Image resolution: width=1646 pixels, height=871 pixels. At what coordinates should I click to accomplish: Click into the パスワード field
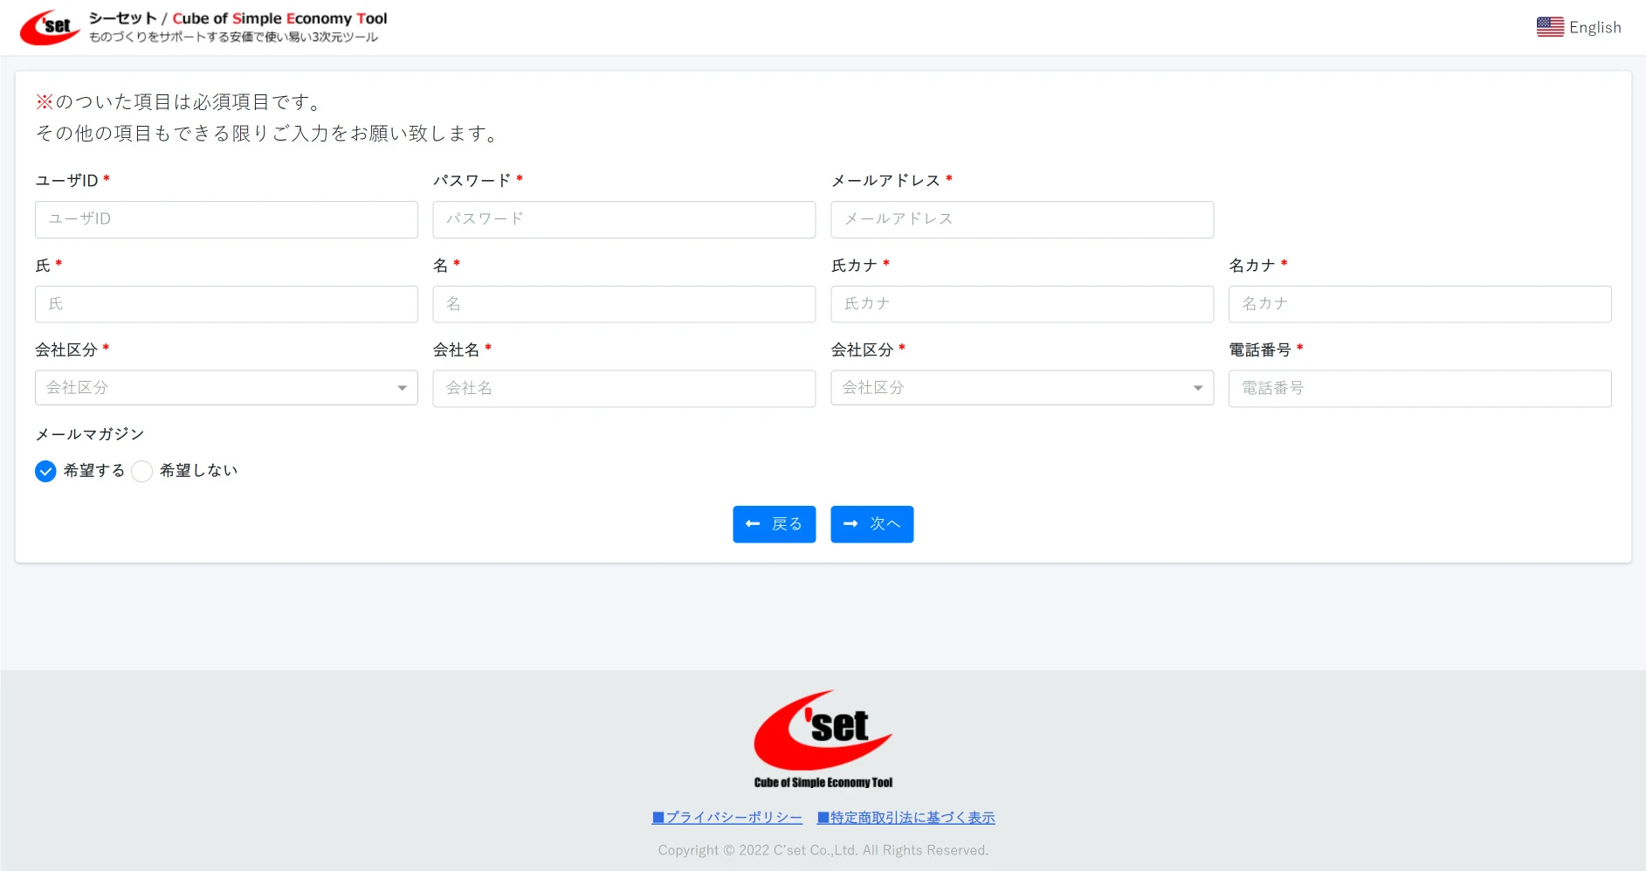tap(623, 219)
